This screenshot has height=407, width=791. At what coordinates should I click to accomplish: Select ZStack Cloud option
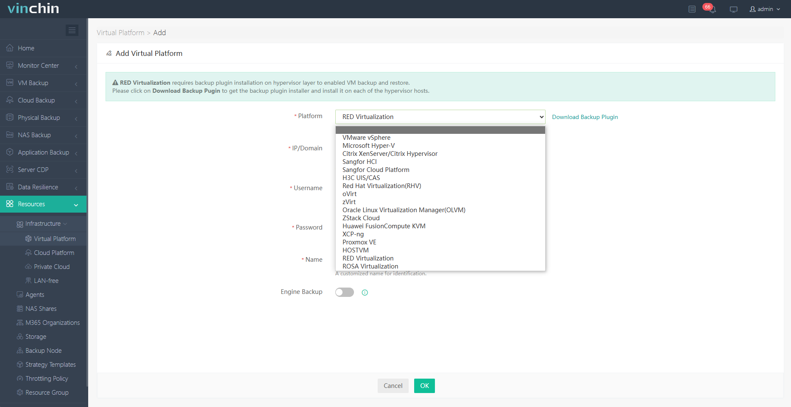440,218
